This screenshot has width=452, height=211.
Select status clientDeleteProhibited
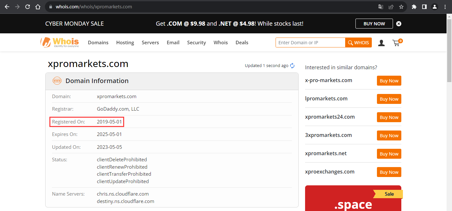click(122, 160)
